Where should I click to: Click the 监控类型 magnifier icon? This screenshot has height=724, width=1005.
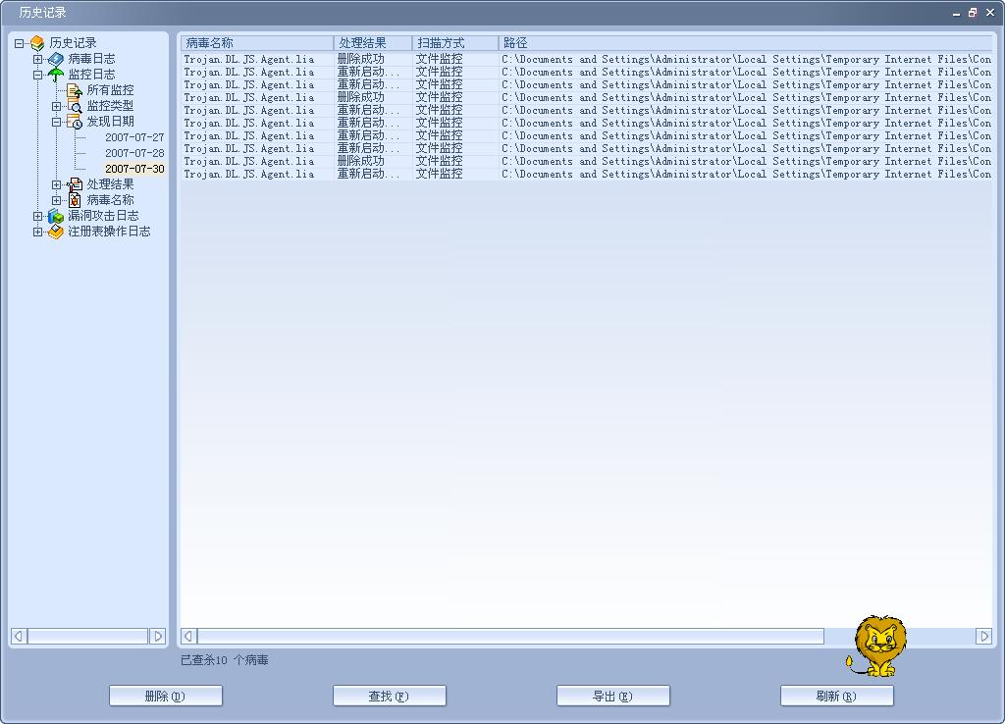(75, 106)
